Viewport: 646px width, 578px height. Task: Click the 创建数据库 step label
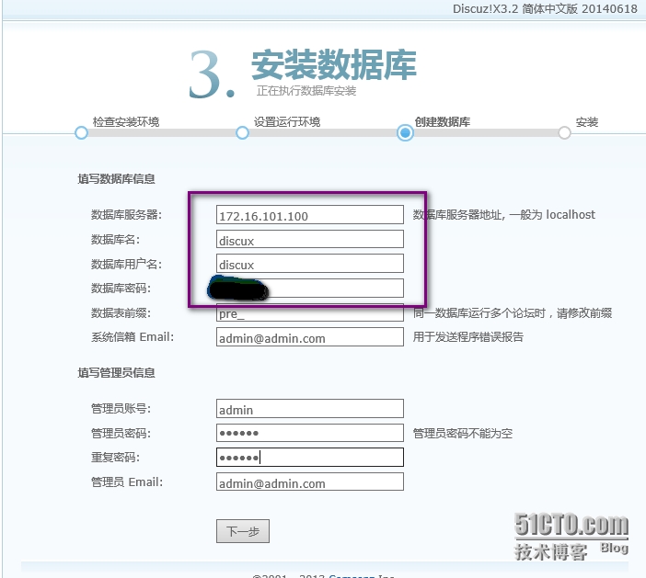[x=443, y=122]
